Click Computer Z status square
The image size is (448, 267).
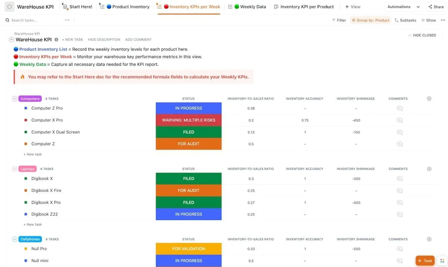26,144
